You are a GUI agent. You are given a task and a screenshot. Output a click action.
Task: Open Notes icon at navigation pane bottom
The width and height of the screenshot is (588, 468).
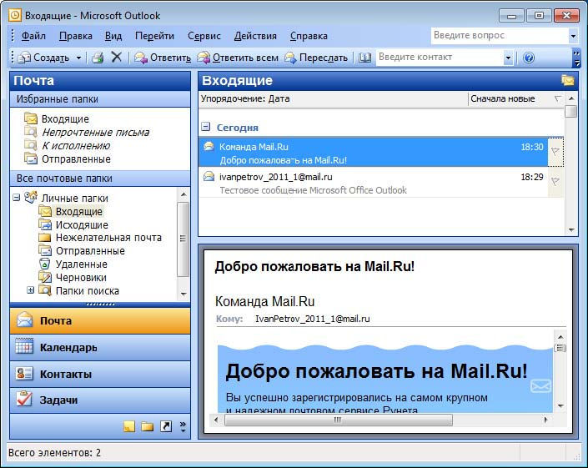click(129, 426)
